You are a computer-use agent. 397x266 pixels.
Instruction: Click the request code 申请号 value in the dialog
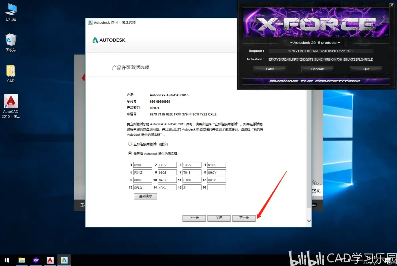tap(183, 114)
